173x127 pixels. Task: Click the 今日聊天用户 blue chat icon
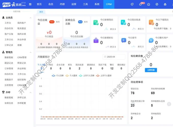pyautogui.click(x=151, y=40)
